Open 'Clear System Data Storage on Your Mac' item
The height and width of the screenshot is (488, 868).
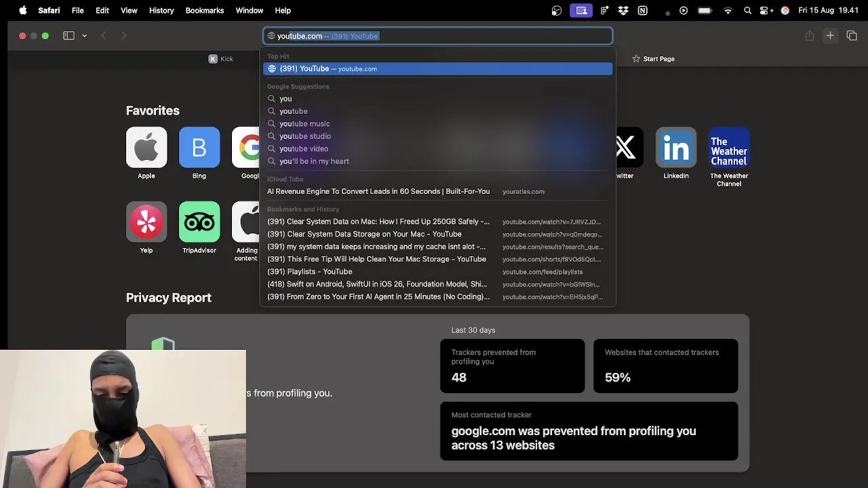tap(438, 234)
